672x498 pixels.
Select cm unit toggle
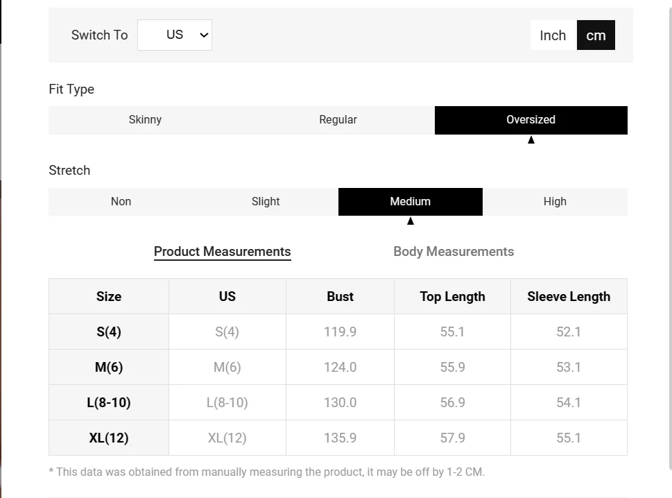pyautogui.click(x=596, y=35)
